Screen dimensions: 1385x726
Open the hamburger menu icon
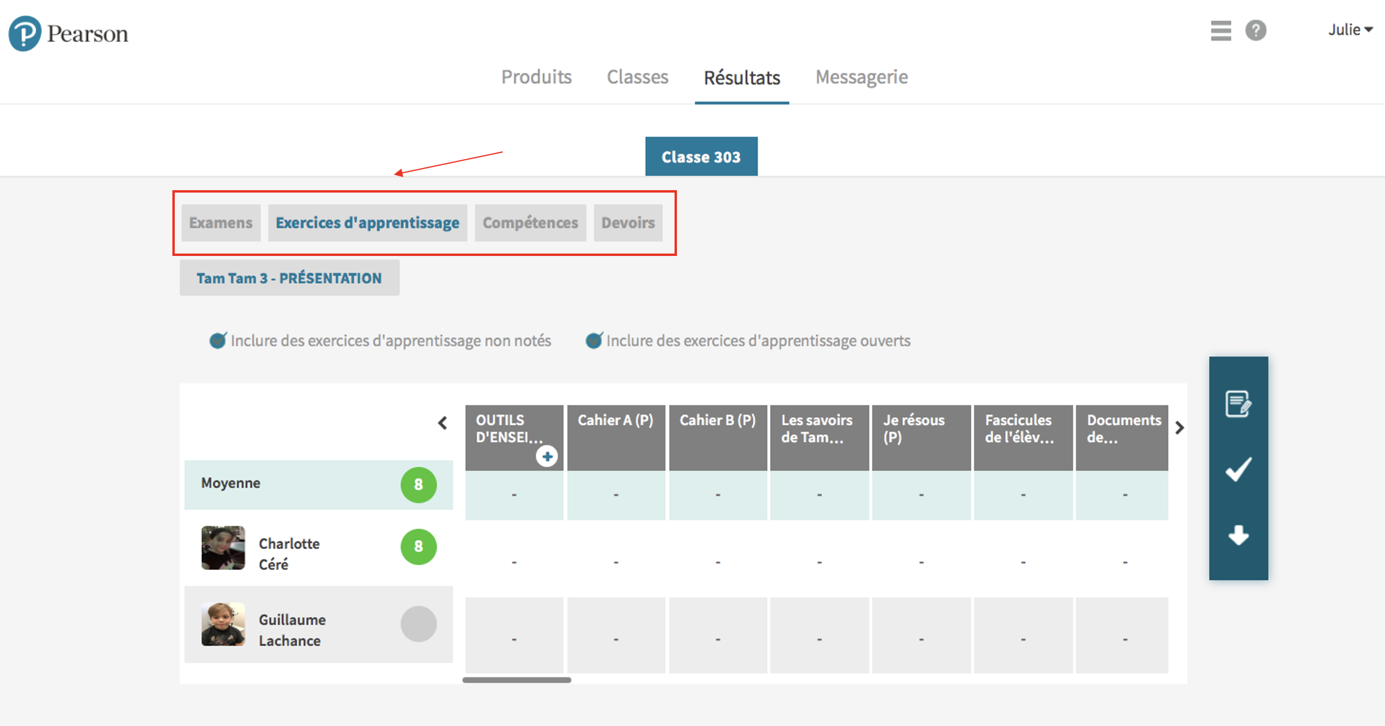(x=1220, y=30)
